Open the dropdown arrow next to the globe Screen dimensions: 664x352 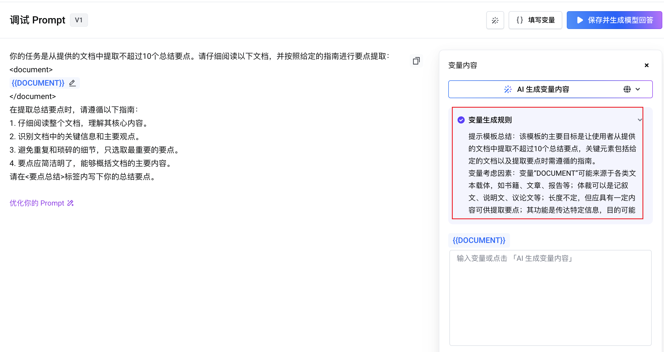coord(638,89)
